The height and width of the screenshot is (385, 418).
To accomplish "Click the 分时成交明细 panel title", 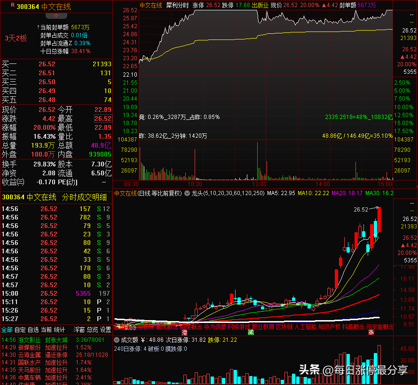I will (x=84, y=197).
